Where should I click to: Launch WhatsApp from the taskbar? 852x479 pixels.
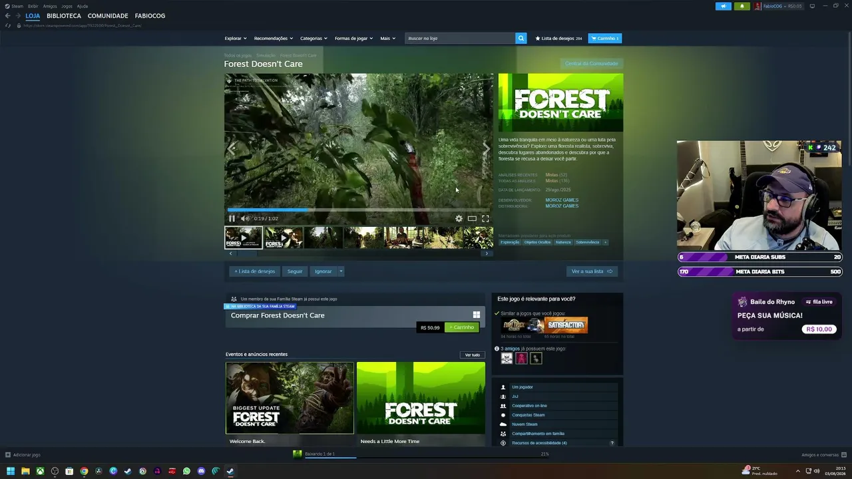[186, 471]
